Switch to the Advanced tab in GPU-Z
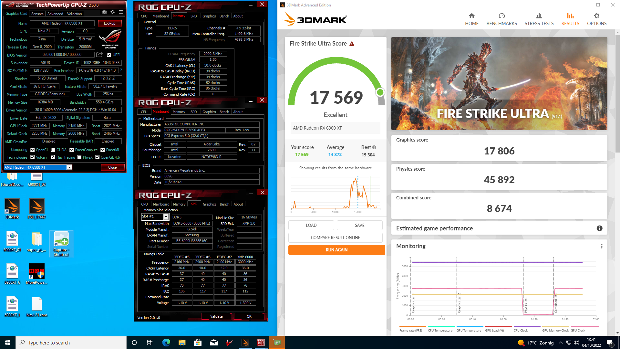The image size is (620, 349). [x=55, y=14]
